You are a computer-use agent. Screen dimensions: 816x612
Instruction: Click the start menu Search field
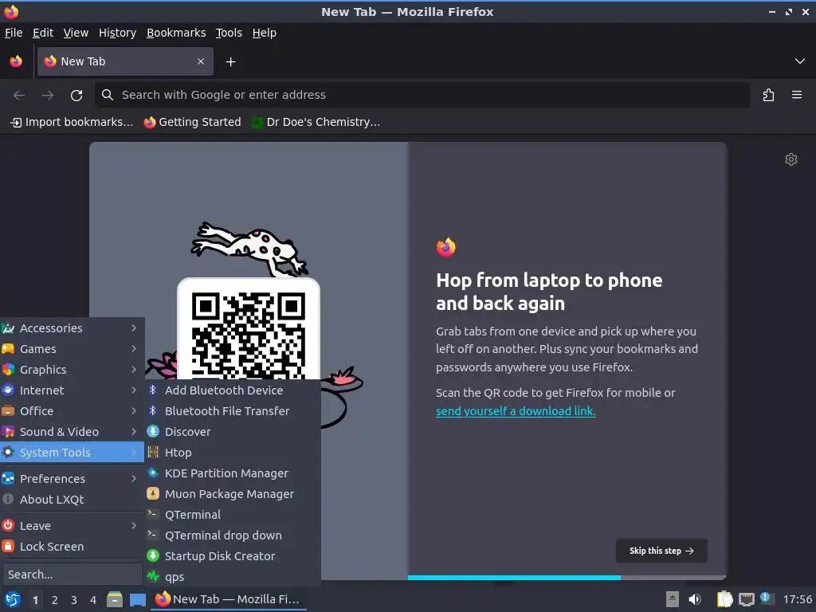pos(72,575)
